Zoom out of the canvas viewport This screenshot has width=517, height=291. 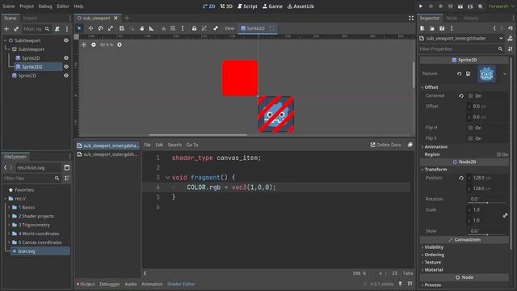(94, 44)
